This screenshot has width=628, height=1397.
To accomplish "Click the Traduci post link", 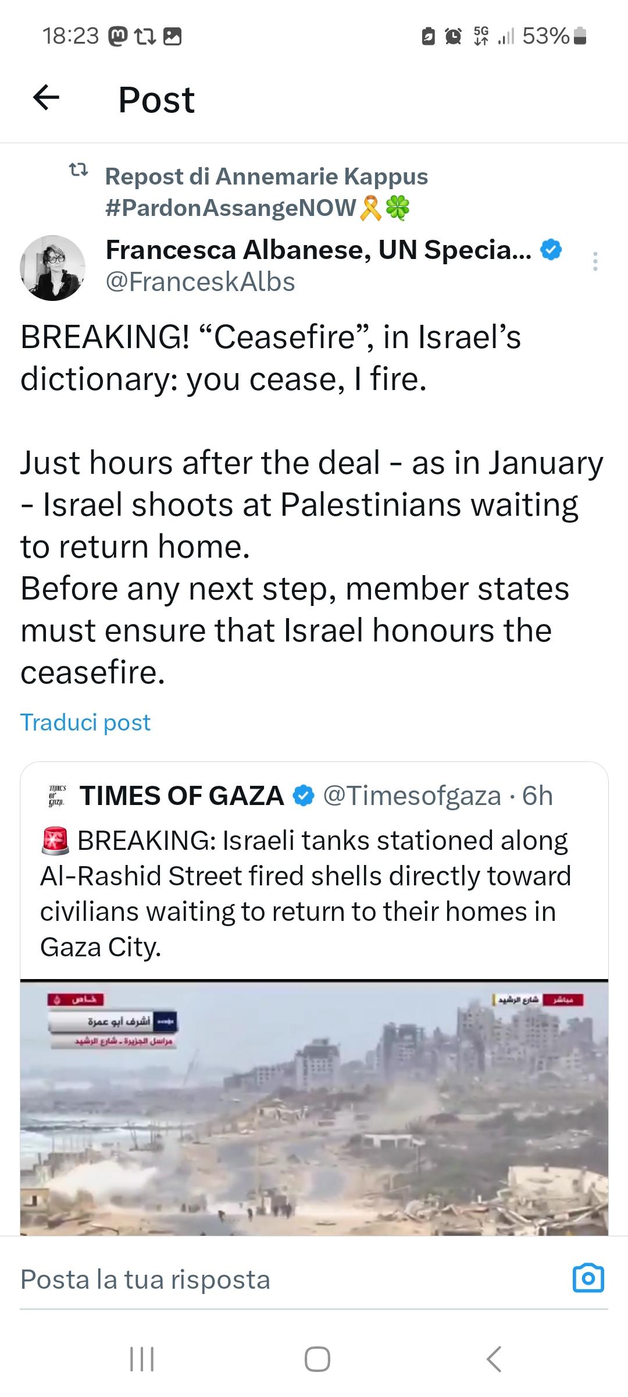I will point(85,722).
